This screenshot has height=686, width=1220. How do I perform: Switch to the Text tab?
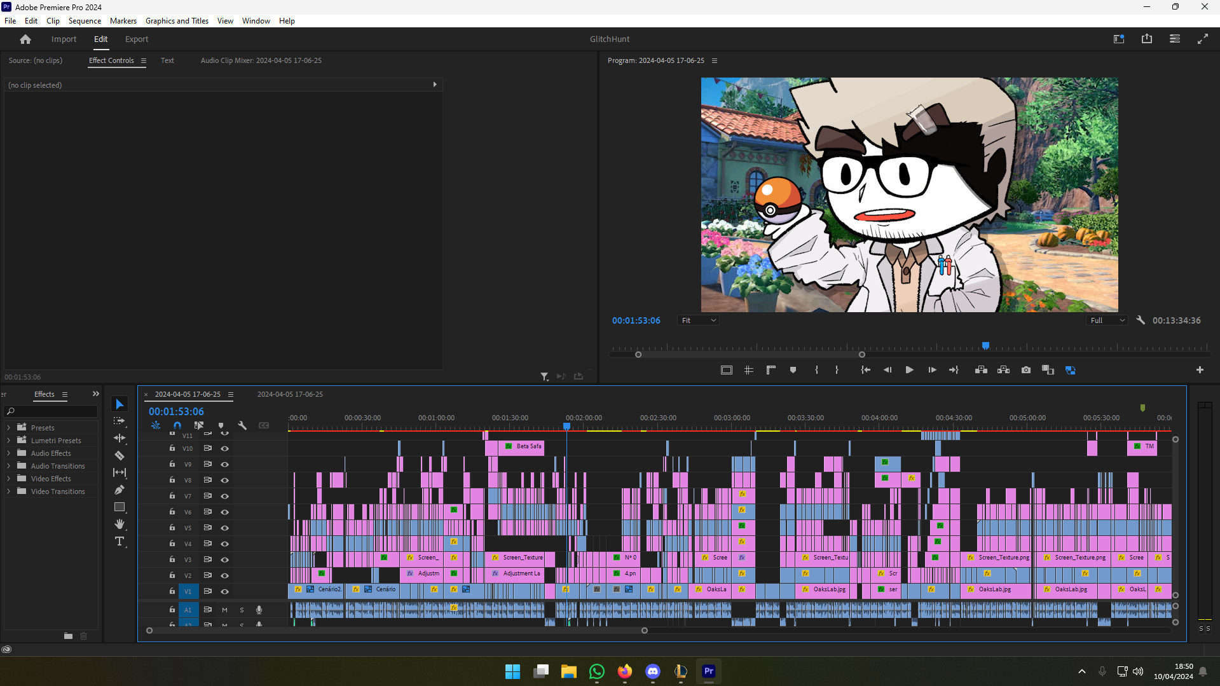pos(167,60)
